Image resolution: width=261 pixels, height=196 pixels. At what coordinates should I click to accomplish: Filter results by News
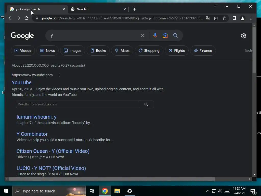tap(47, 51)
